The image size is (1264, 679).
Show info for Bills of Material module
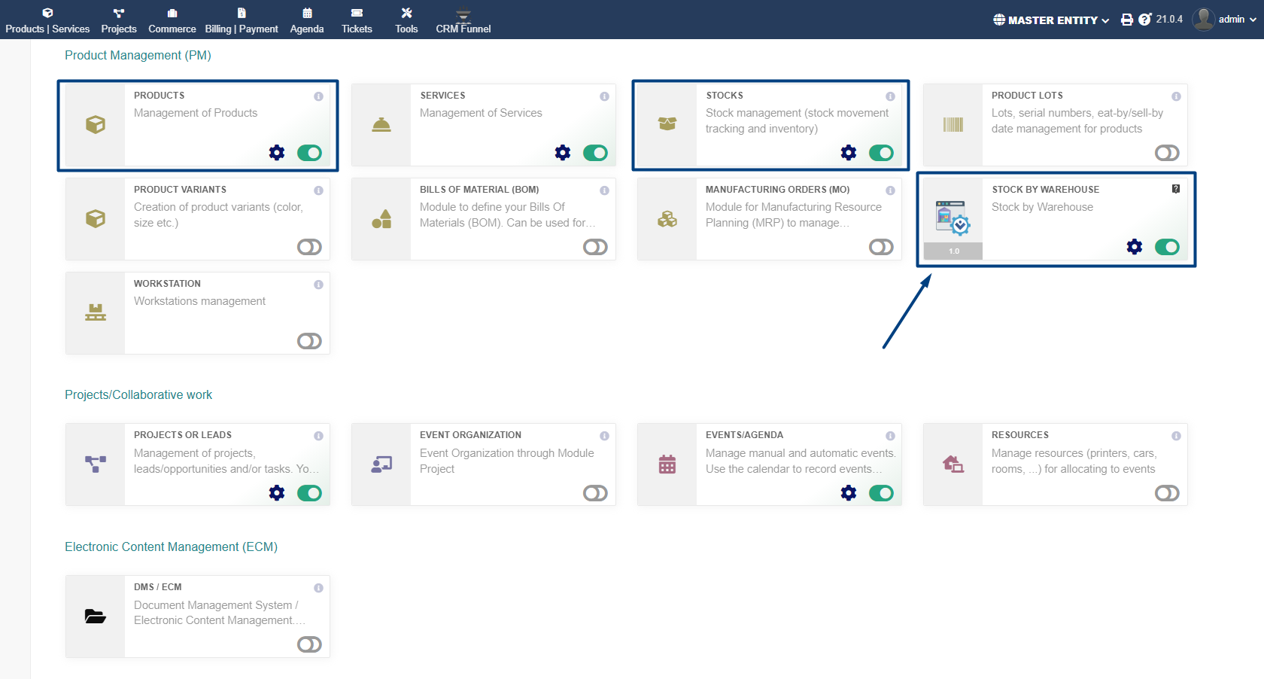click(x=604, y=190)
